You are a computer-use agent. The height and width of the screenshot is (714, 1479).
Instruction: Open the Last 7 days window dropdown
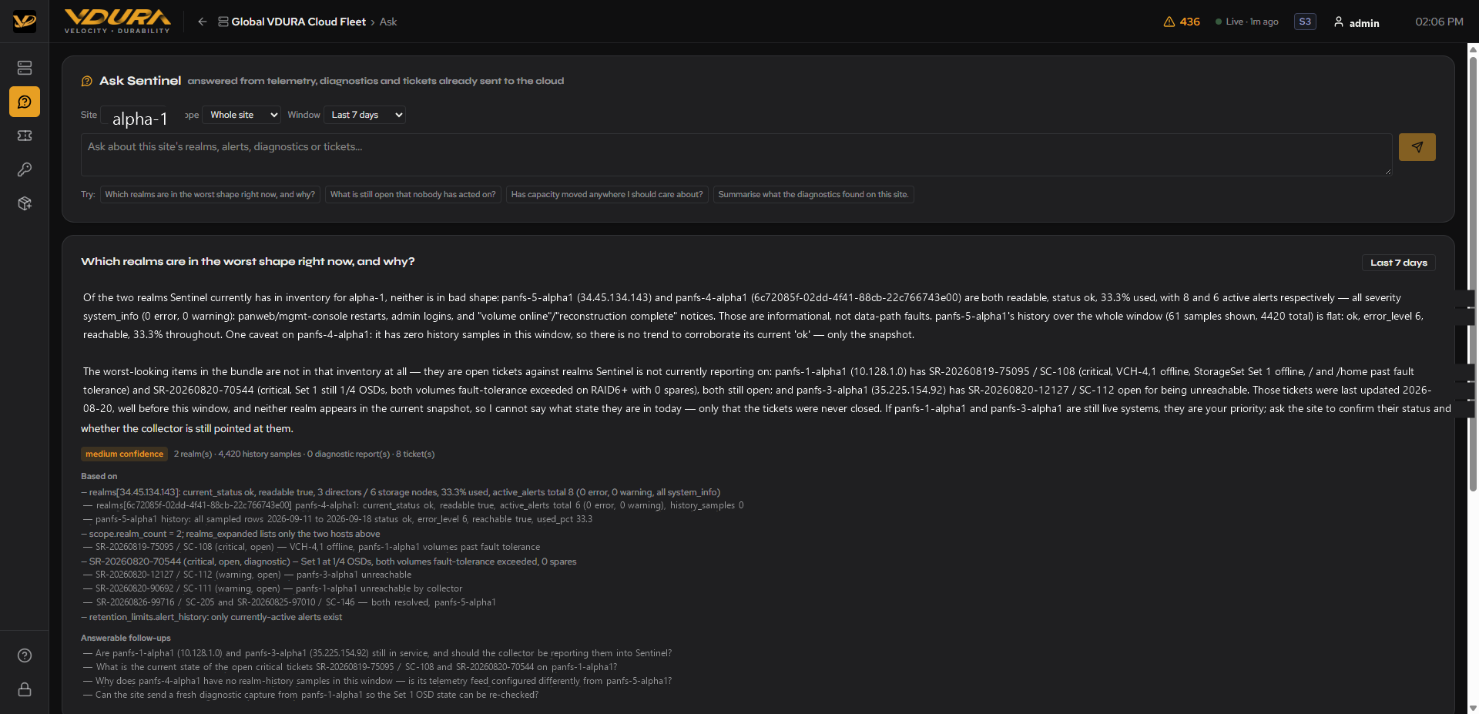[x=364, y=115]
